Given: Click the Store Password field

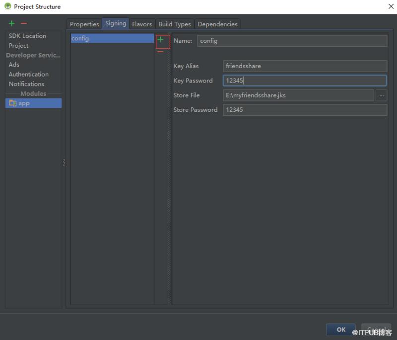Looking at the screenshot, I should click(305, 110).
